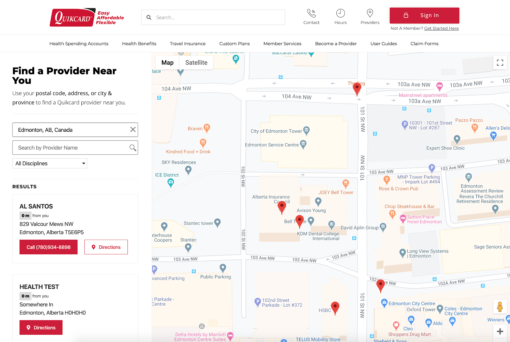Click the Providers location pin icon
Viewport: 510px width, 342px height.
point(370,13)
